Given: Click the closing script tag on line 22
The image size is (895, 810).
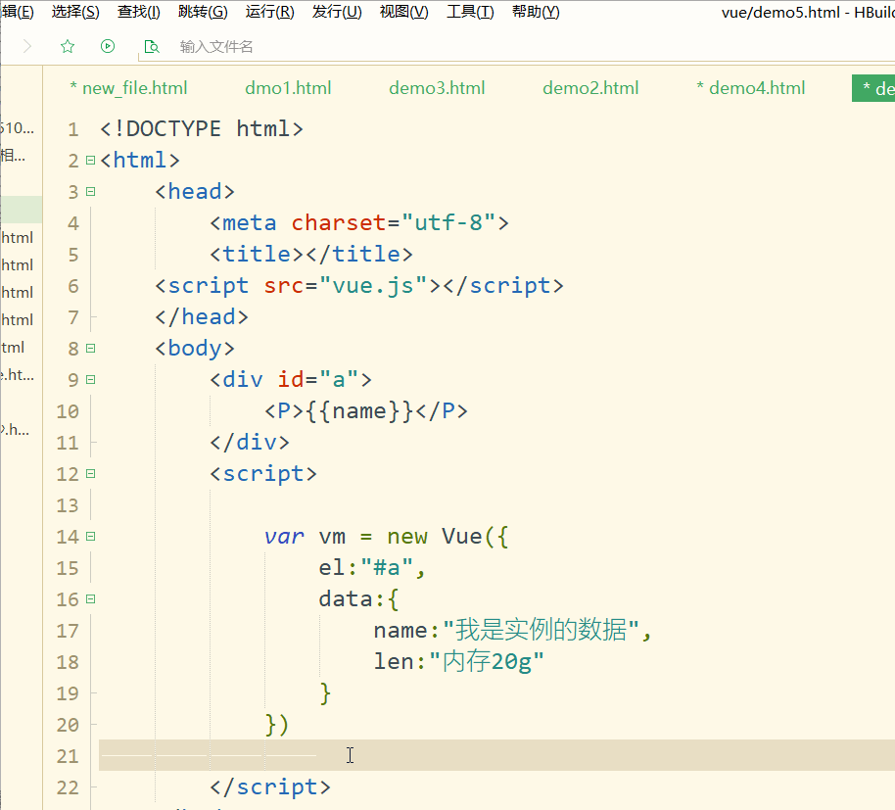Looking at the screenshot, I should click(x=270, y=787).
